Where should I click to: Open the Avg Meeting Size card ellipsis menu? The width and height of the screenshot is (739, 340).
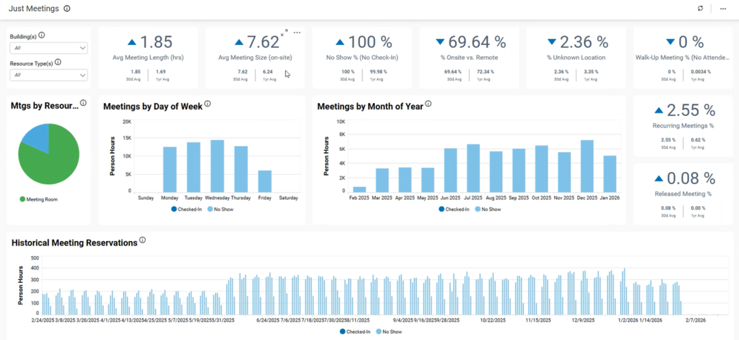pos(297,32)
